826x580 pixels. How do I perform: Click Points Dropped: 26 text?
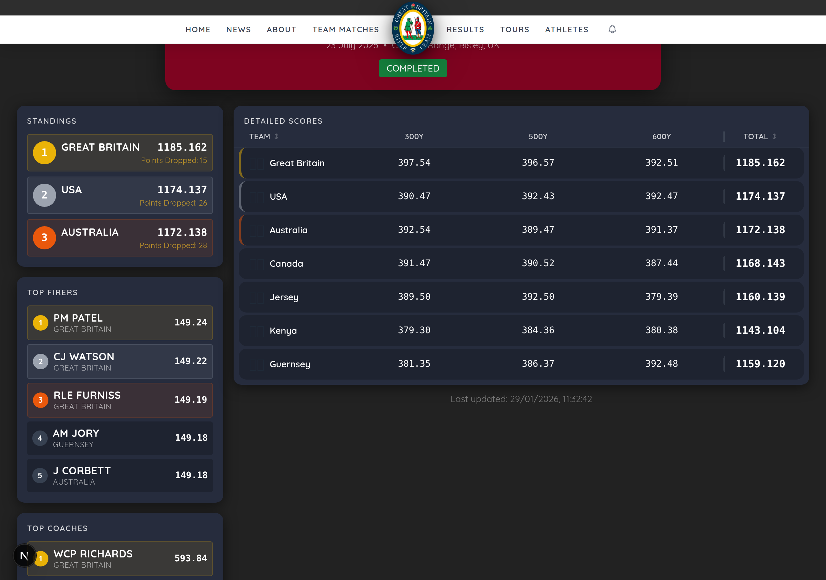[x=173, y=203]
